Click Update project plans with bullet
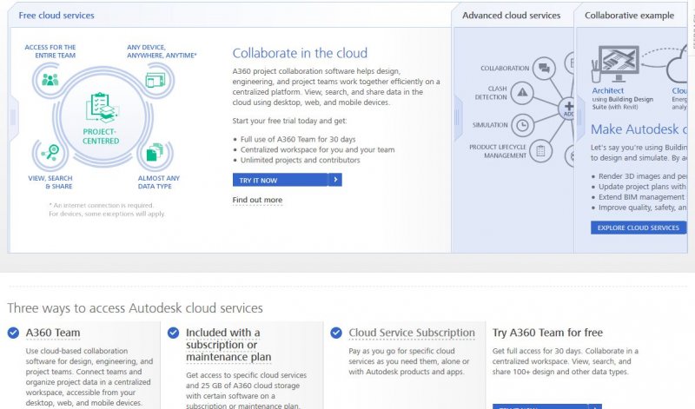Screen dimensions: 695x409 coord(643,187)
